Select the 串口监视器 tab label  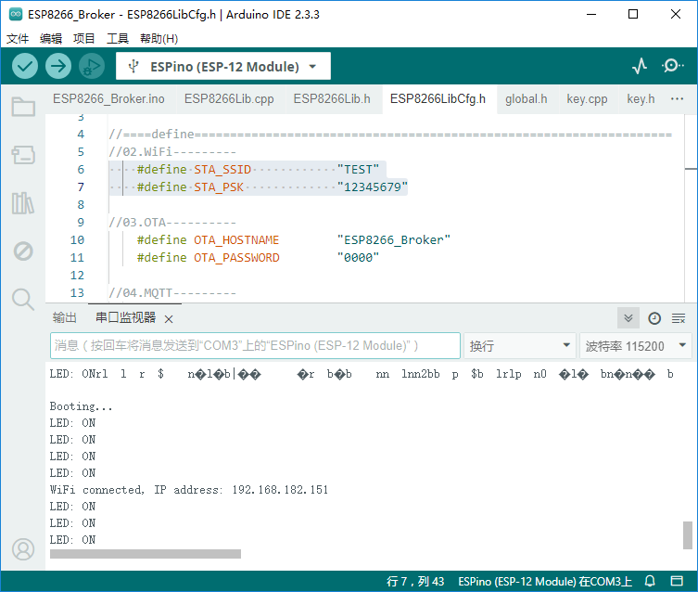125,317
